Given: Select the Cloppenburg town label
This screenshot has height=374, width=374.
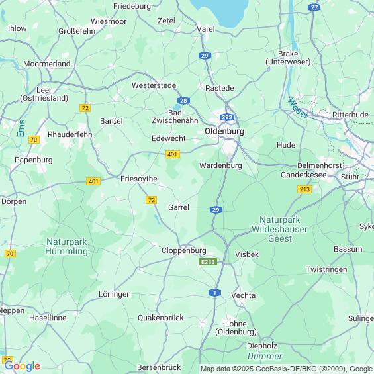Looking at the screenshot, I should 183,250.
